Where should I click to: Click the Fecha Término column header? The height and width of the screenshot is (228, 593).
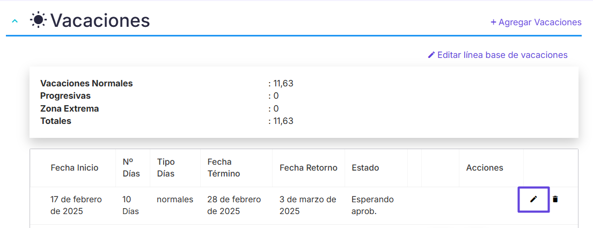(224, 168)
